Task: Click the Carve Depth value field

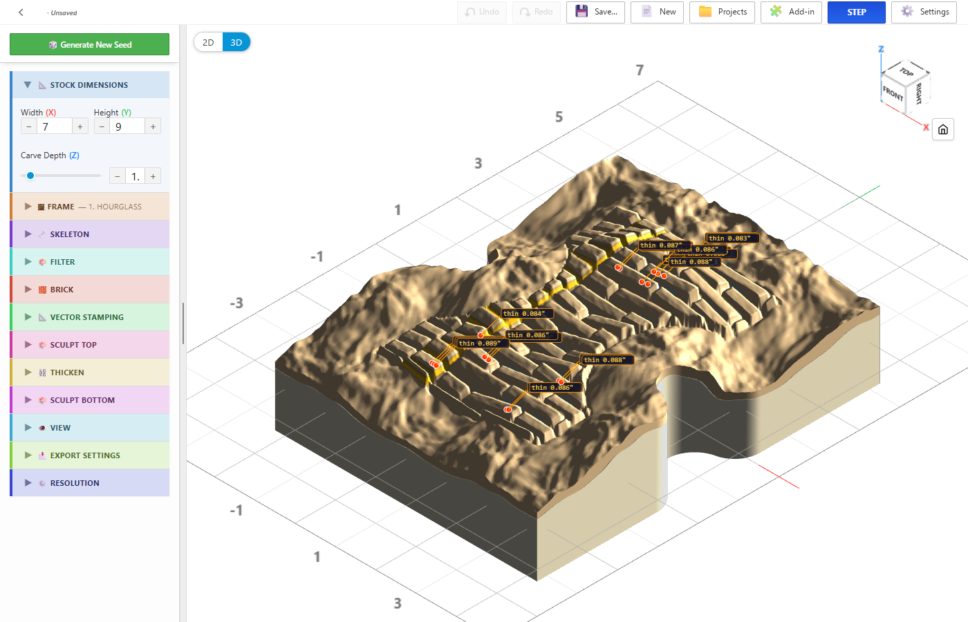Action: point(135,176)
